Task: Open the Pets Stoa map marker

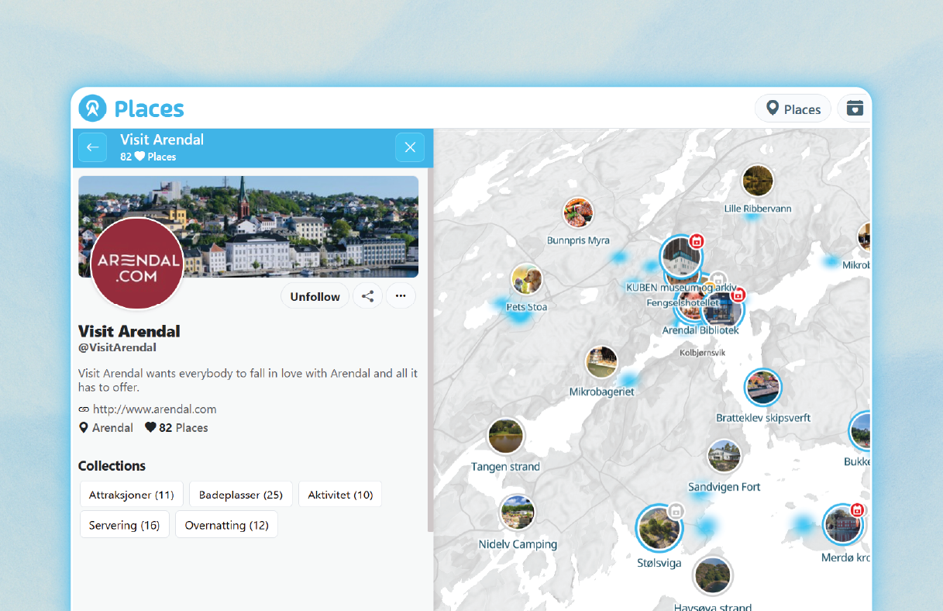Action: [x=527, y=280]
